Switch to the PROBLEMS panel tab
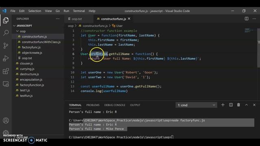Image resolution: width=260 pixels, height=146 pixels. [x=93, y=105]
